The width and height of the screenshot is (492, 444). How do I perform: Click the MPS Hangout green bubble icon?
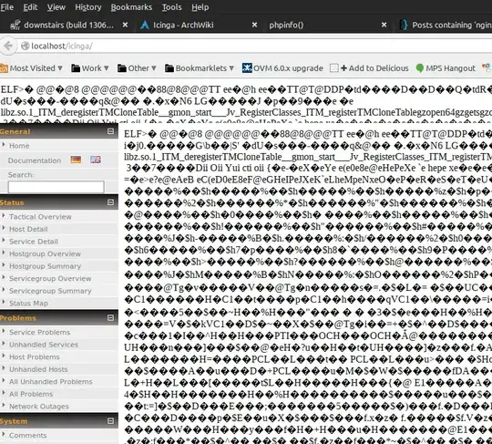(x=420, y=68)
